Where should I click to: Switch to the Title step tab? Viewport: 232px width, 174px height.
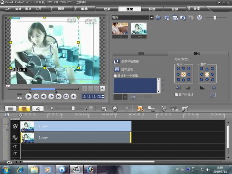coord(152,8)
